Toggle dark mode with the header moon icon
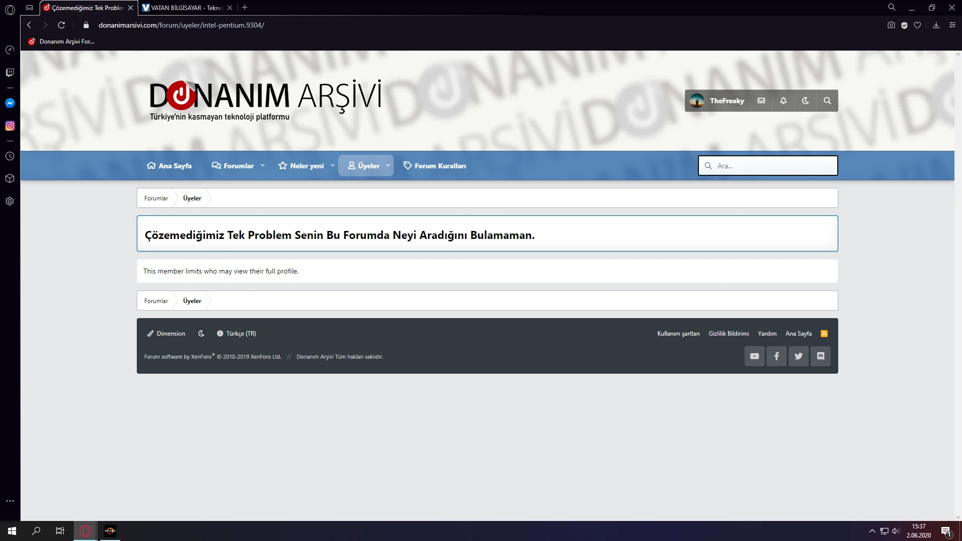Viewport: 962px width, 541px height. pyautogui.click(x=805, y=100)
